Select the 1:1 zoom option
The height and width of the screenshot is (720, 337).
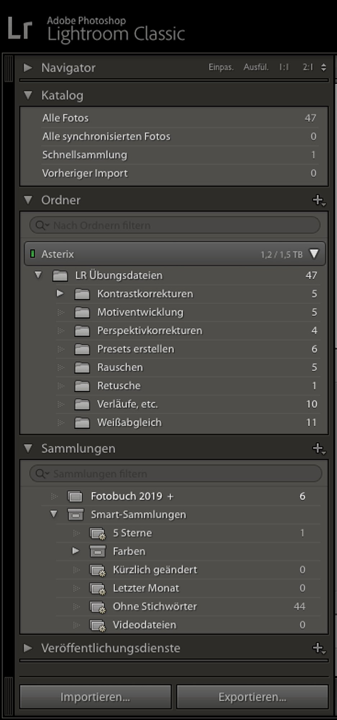284,67
